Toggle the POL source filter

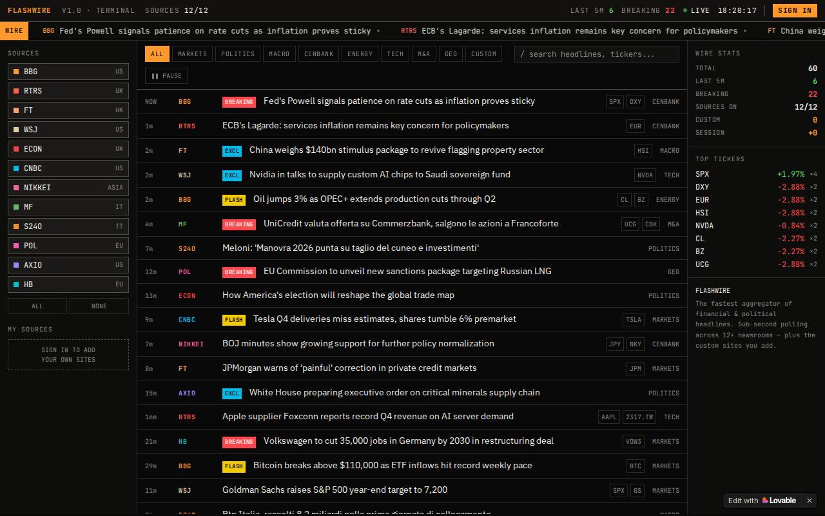click(68, 246)
